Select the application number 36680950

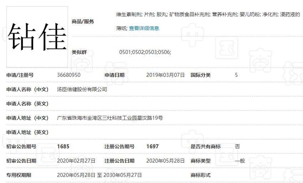click(x=69, y=75)
